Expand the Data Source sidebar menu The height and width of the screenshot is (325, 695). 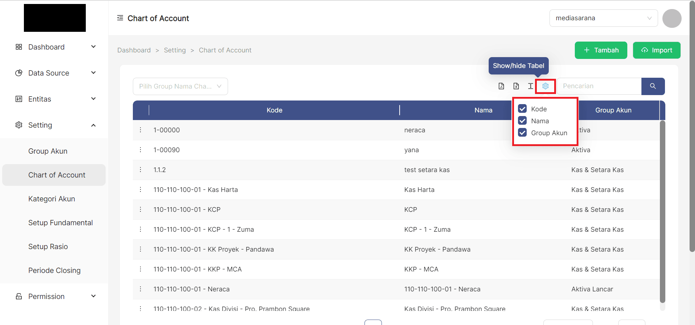[x=93, y=73]
